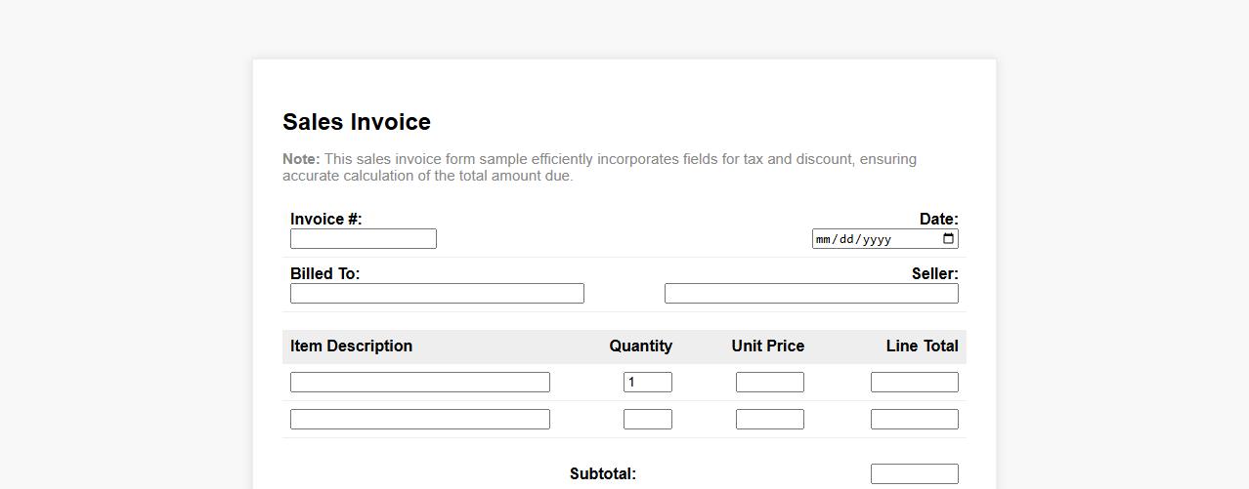Viewport: 1249px width, 489px height.
Task: Click the Invoice # label
Action: pyautogui.click(x=326, y=219)
